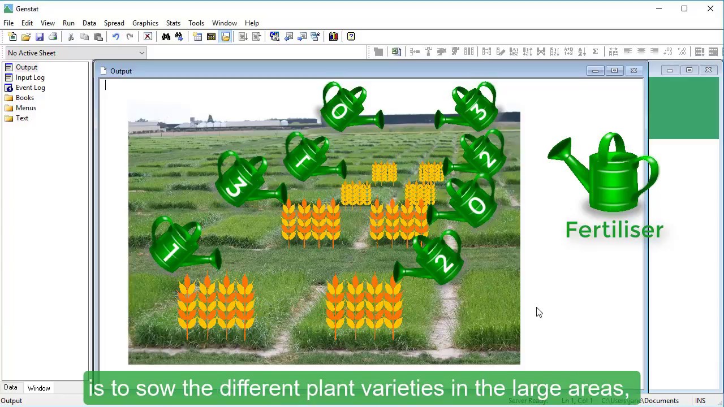Click the Paste clipboard icon
Viewport: 724px width, 407px height.
(98, 37)
